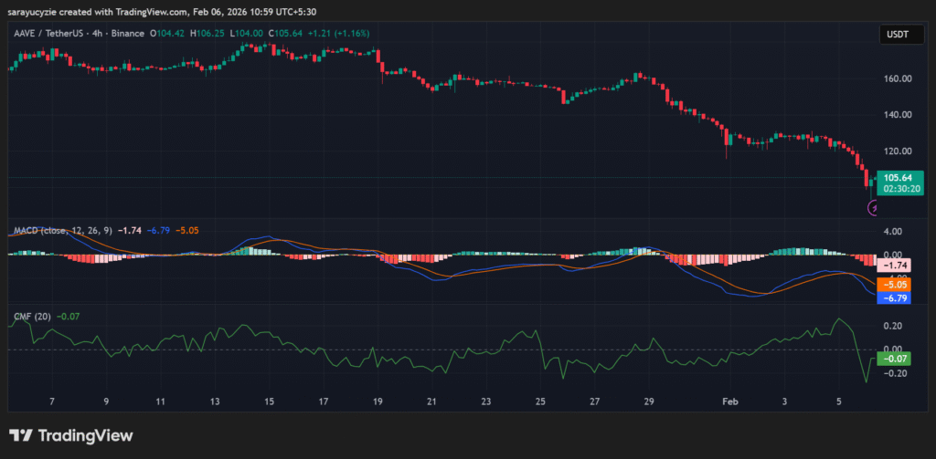Screen dimensions: 936x459
Task: Click the TradingView wordmark text
Action: (x=86, y=435)
